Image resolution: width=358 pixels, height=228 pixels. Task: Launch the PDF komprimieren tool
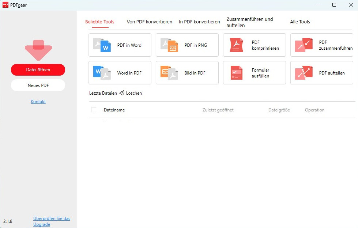[x=254, y=45]
